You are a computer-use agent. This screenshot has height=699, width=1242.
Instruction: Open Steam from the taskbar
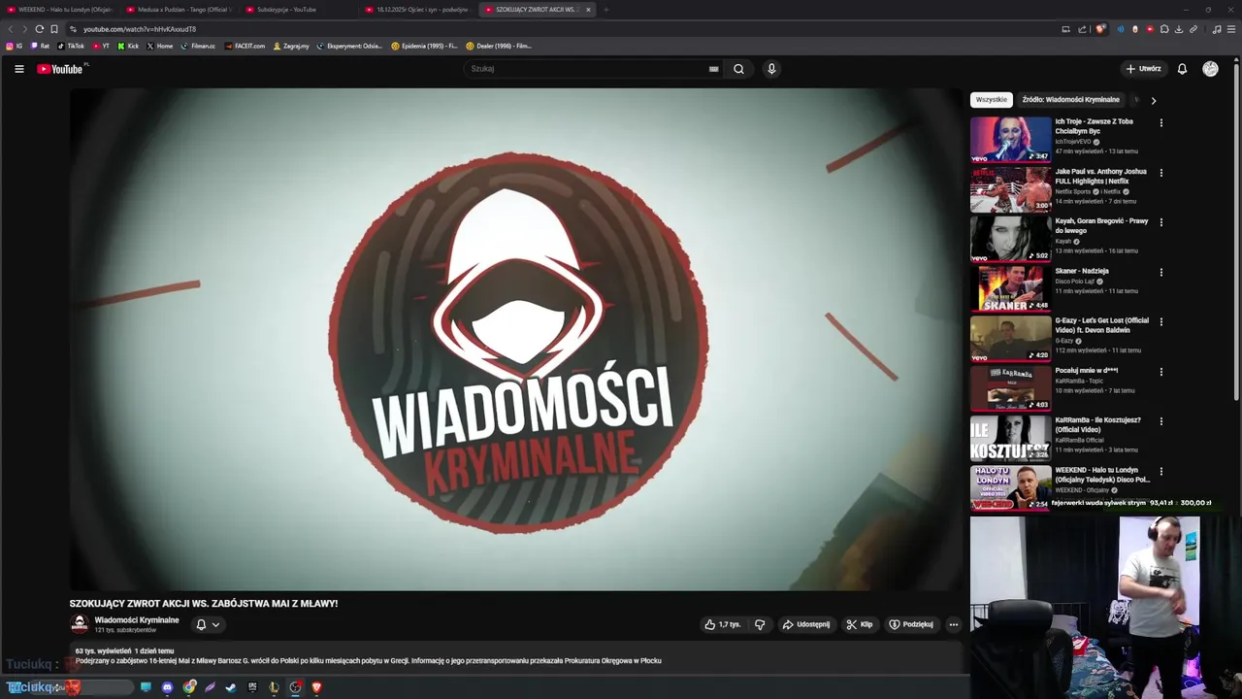[231, 687]
